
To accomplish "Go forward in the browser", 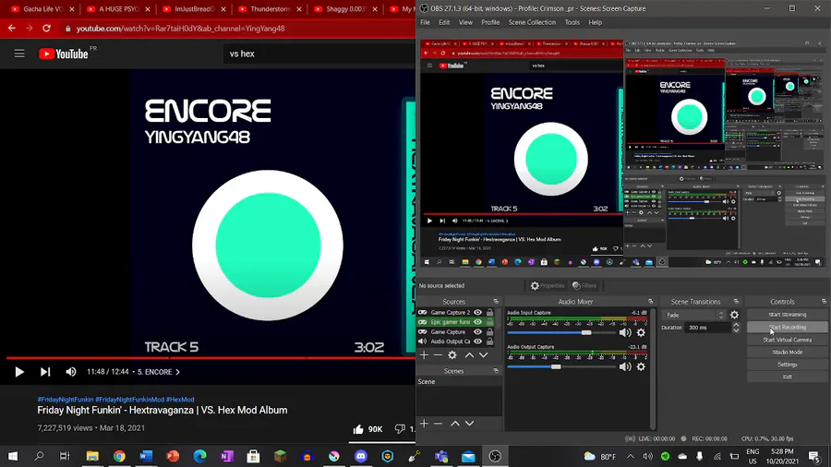I will [x=30, y=29].
